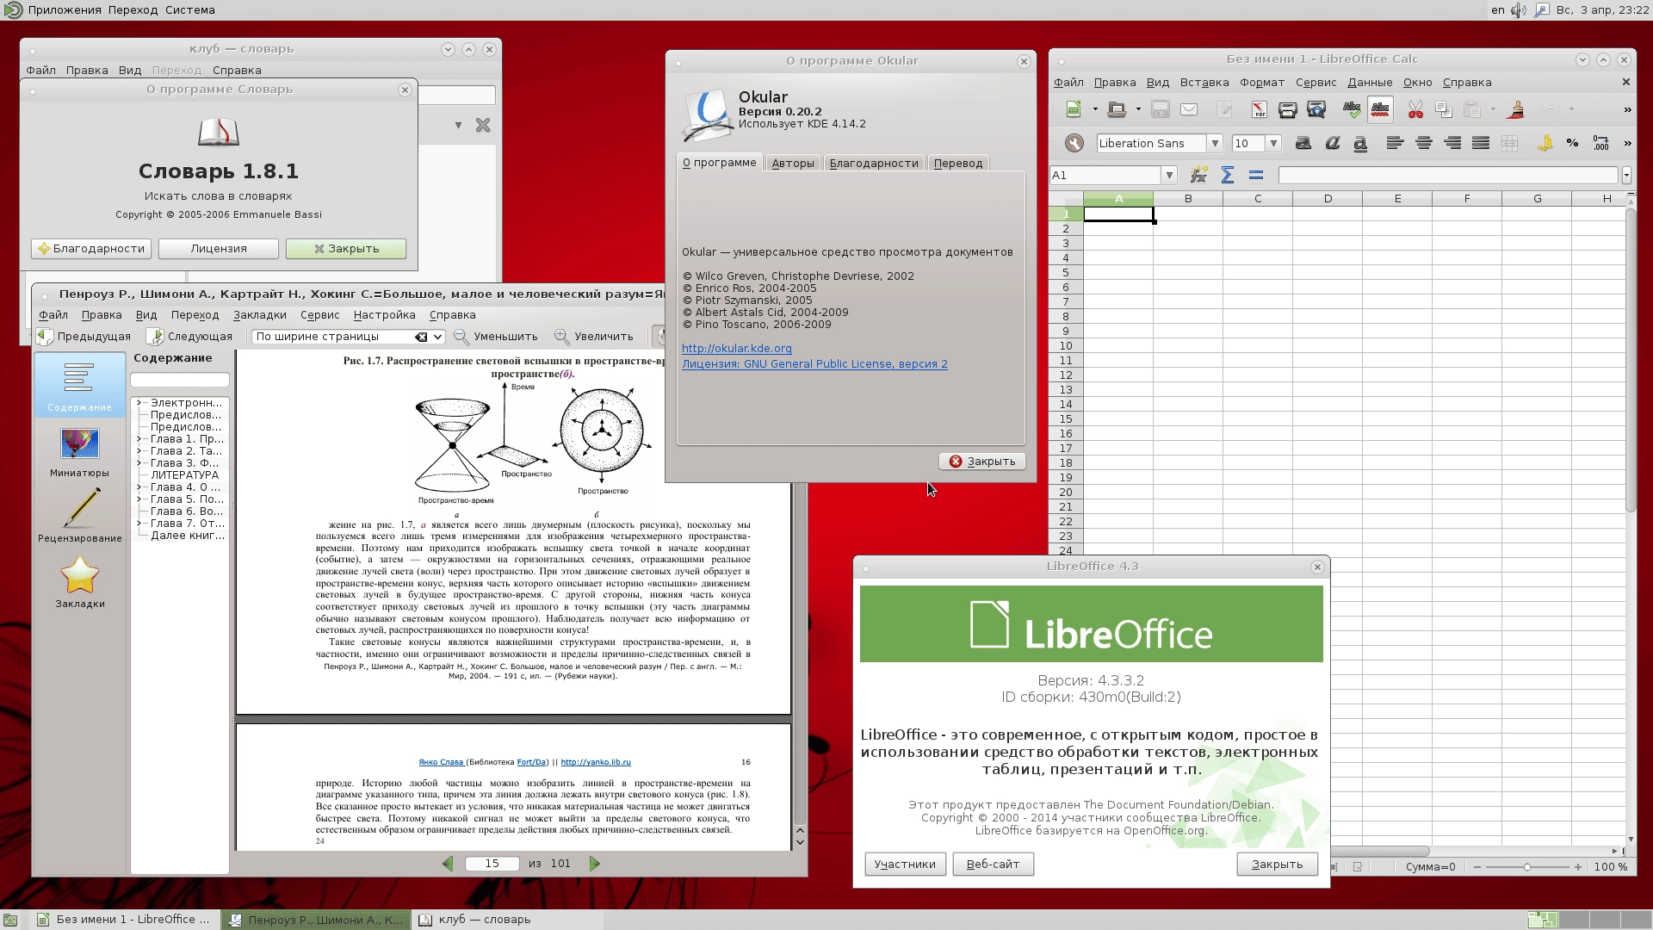Zoom in with Okular's Увеличить button
The width and height of the screenshot is (1653, 930).
594,337
